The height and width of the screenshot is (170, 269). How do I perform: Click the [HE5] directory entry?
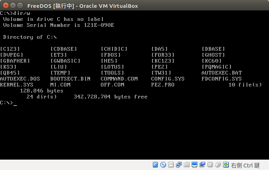pos(109,61)
